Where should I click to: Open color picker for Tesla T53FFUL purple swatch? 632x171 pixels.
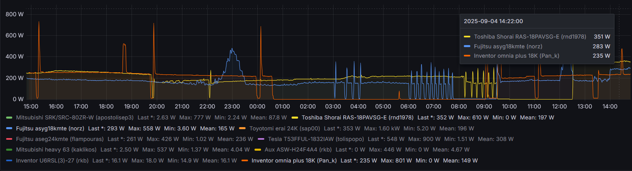(261, 139)
